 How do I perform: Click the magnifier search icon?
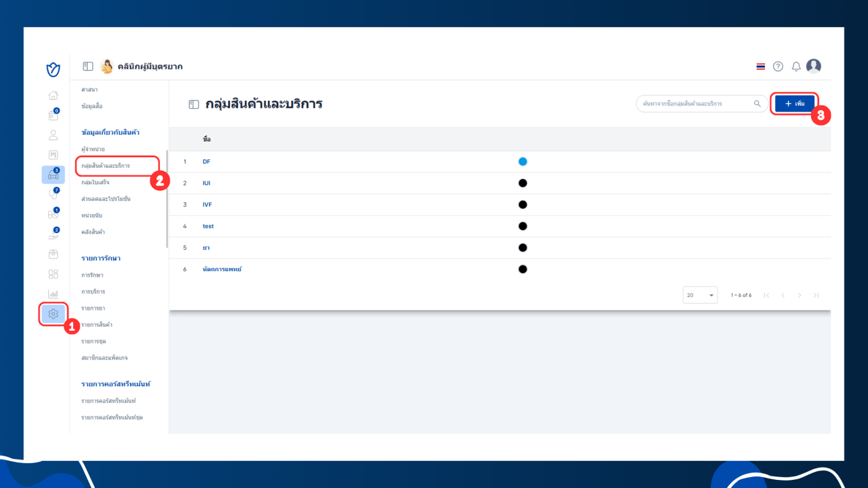pyautogui.click(x=757, y=104)
